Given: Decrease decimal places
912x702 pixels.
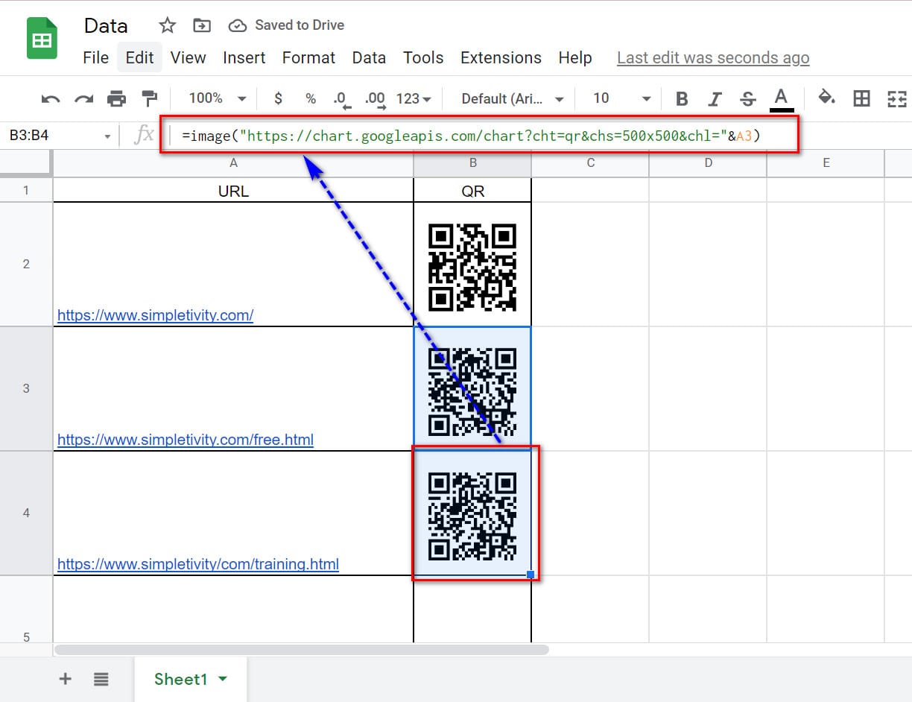Looking at the screenshot, I should click(341, 99).
